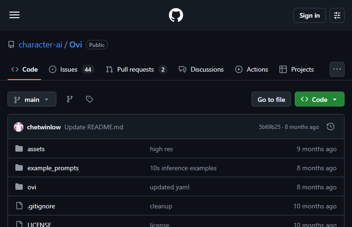View commit history clock icon
This screenshot has height=227, width=352.
point(331,127)
